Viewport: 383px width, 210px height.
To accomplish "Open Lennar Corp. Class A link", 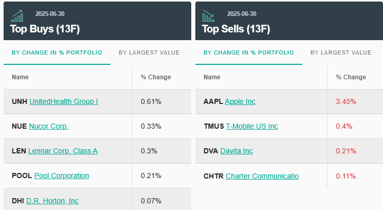I will [x=63, y=151].
